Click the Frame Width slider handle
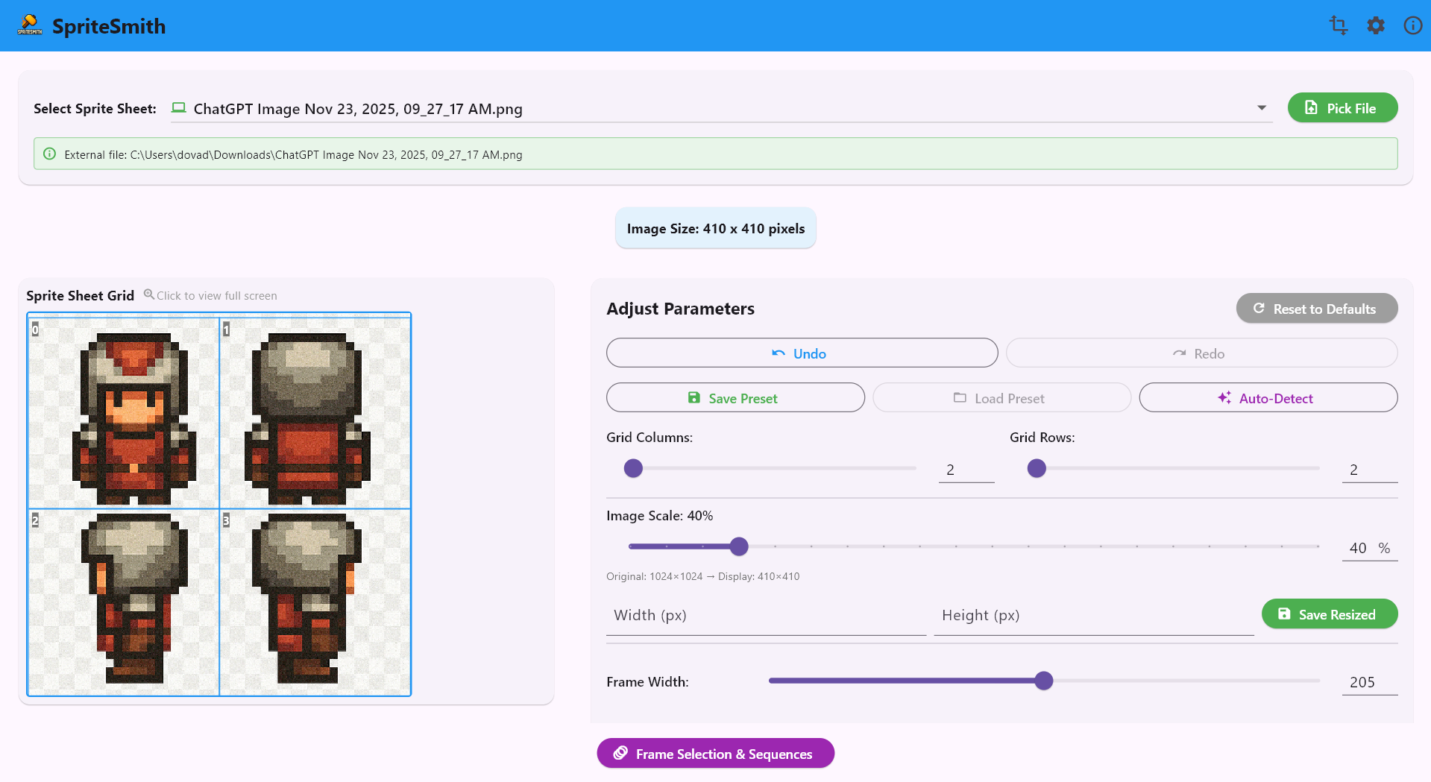 pos(1044,681)
